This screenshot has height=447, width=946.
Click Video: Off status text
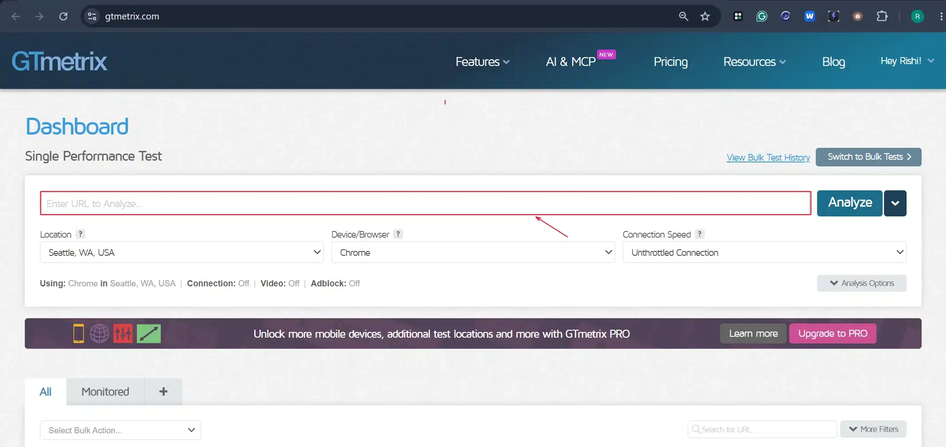(x=280, y=283)
